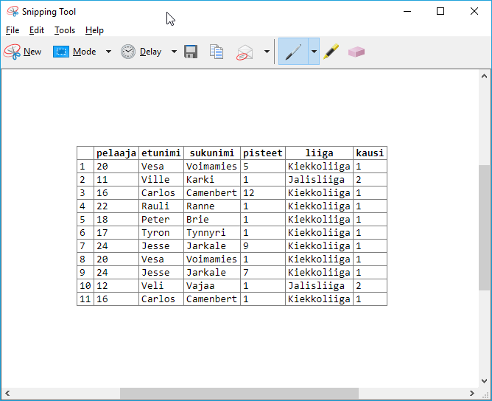Minimize the Snipping Tool window
Image resolution: width=492 pixels, height=401 pixels.
pos(407,11)
